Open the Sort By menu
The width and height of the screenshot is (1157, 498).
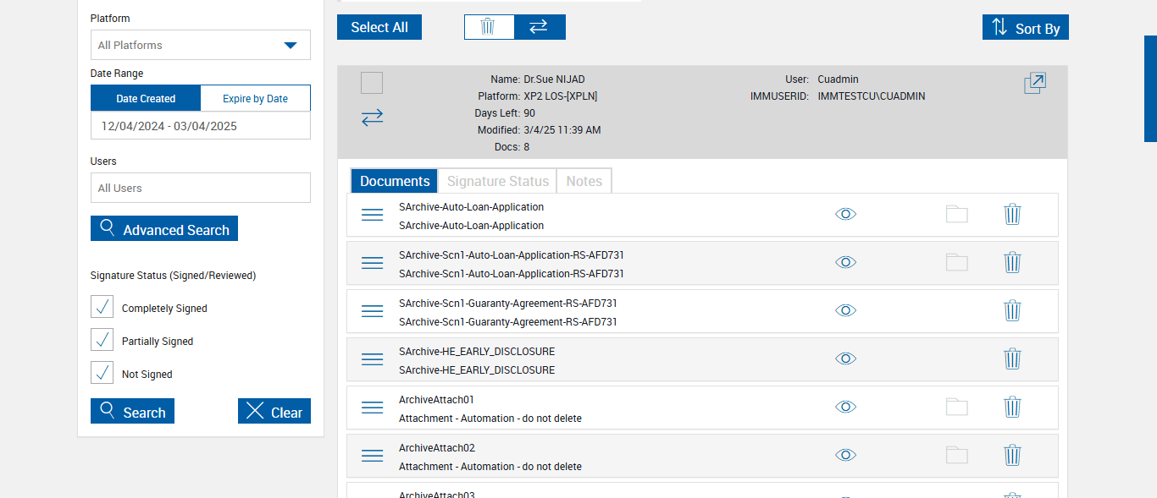tap(1026, 27)
